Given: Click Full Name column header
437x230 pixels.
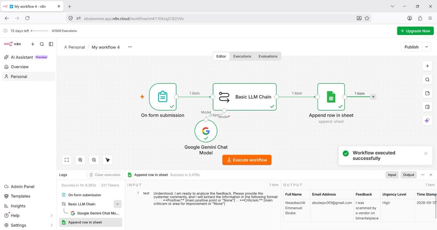Looking at the screenshot, I should click(x=296, y=194).
